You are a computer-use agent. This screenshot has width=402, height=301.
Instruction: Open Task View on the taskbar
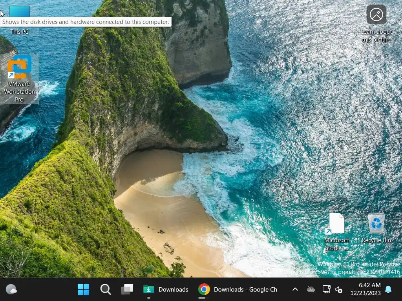(127, 290)
